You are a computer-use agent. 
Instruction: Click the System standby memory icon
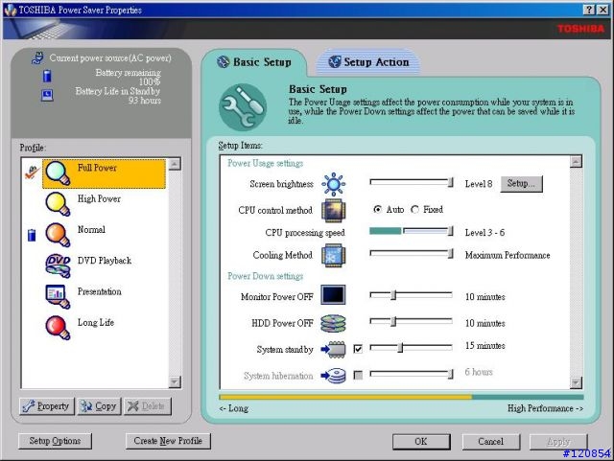click(333, 349)
